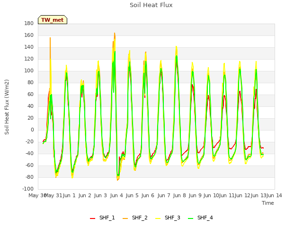Click the Jun 14 x-axis label

tap(274, 195)
